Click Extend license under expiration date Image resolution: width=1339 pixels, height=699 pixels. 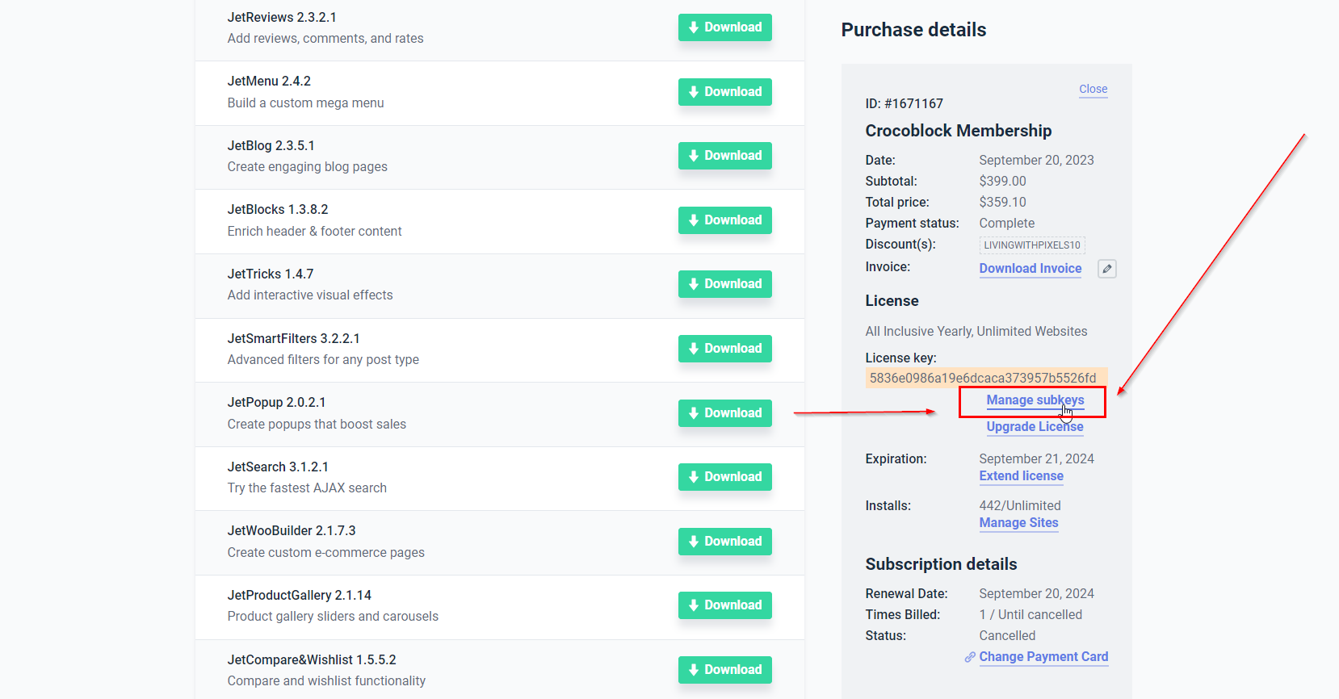pyautogui.click(x=1021, y=476)
